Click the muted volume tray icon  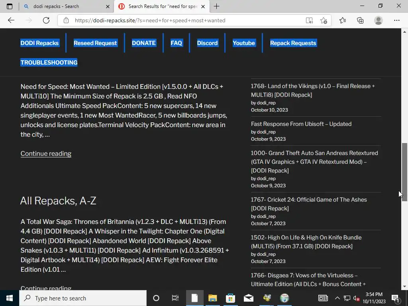[x=356, y=298]
